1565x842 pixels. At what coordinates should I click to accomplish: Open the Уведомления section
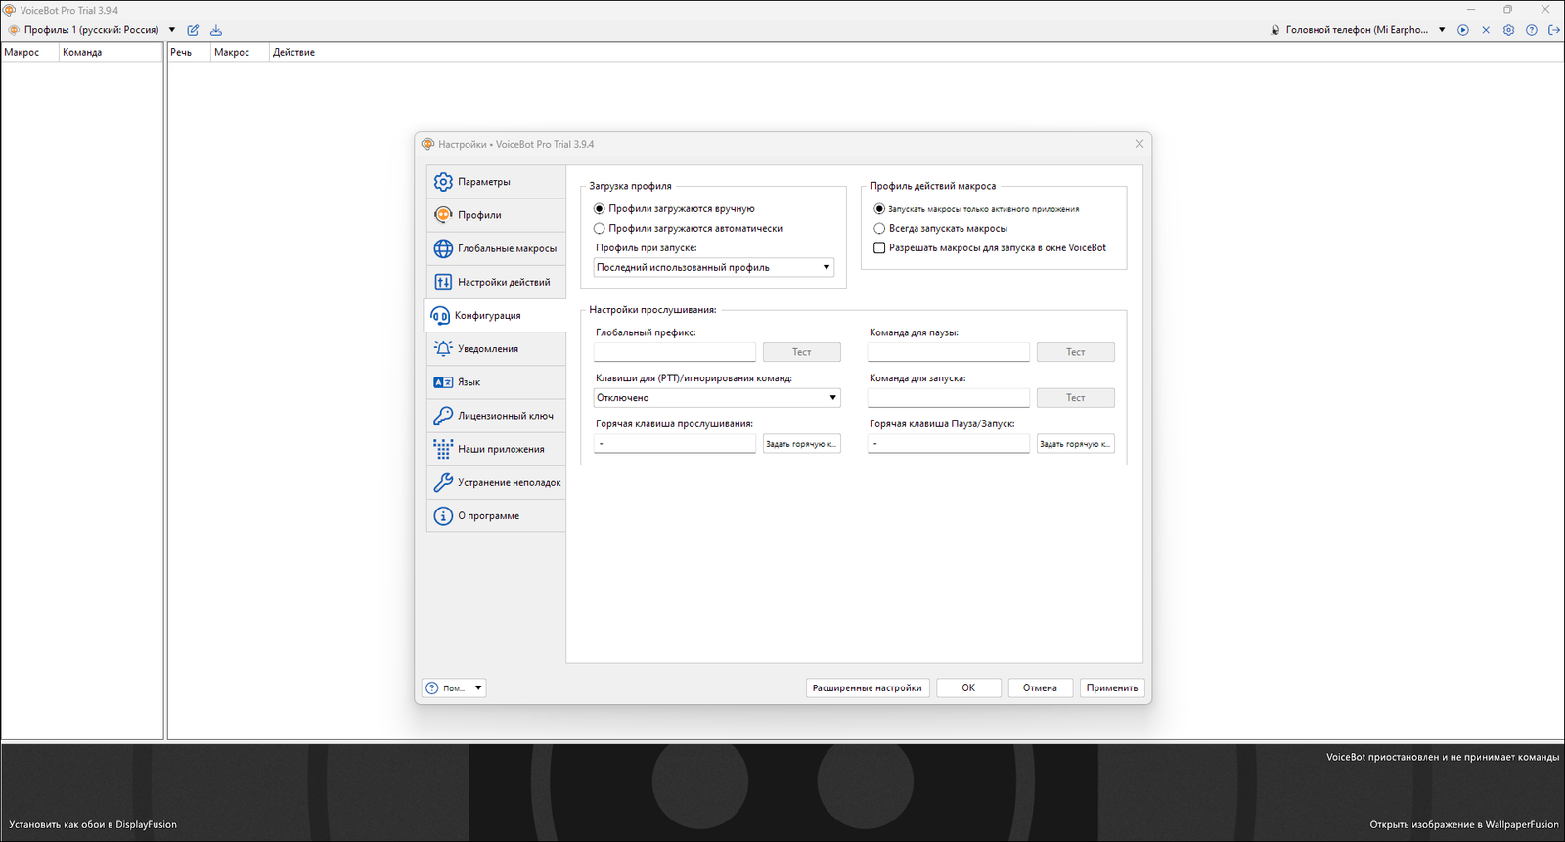coord(496,349)
